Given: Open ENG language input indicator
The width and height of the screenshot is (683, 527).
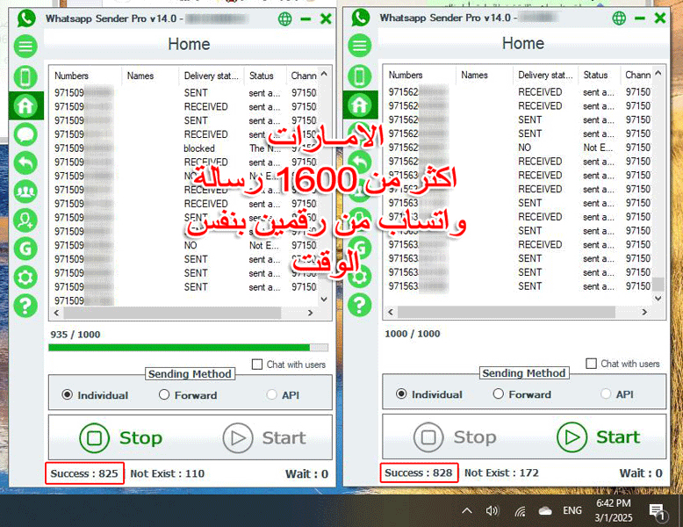Looking at the screenshot, I should tap(572, 510).
